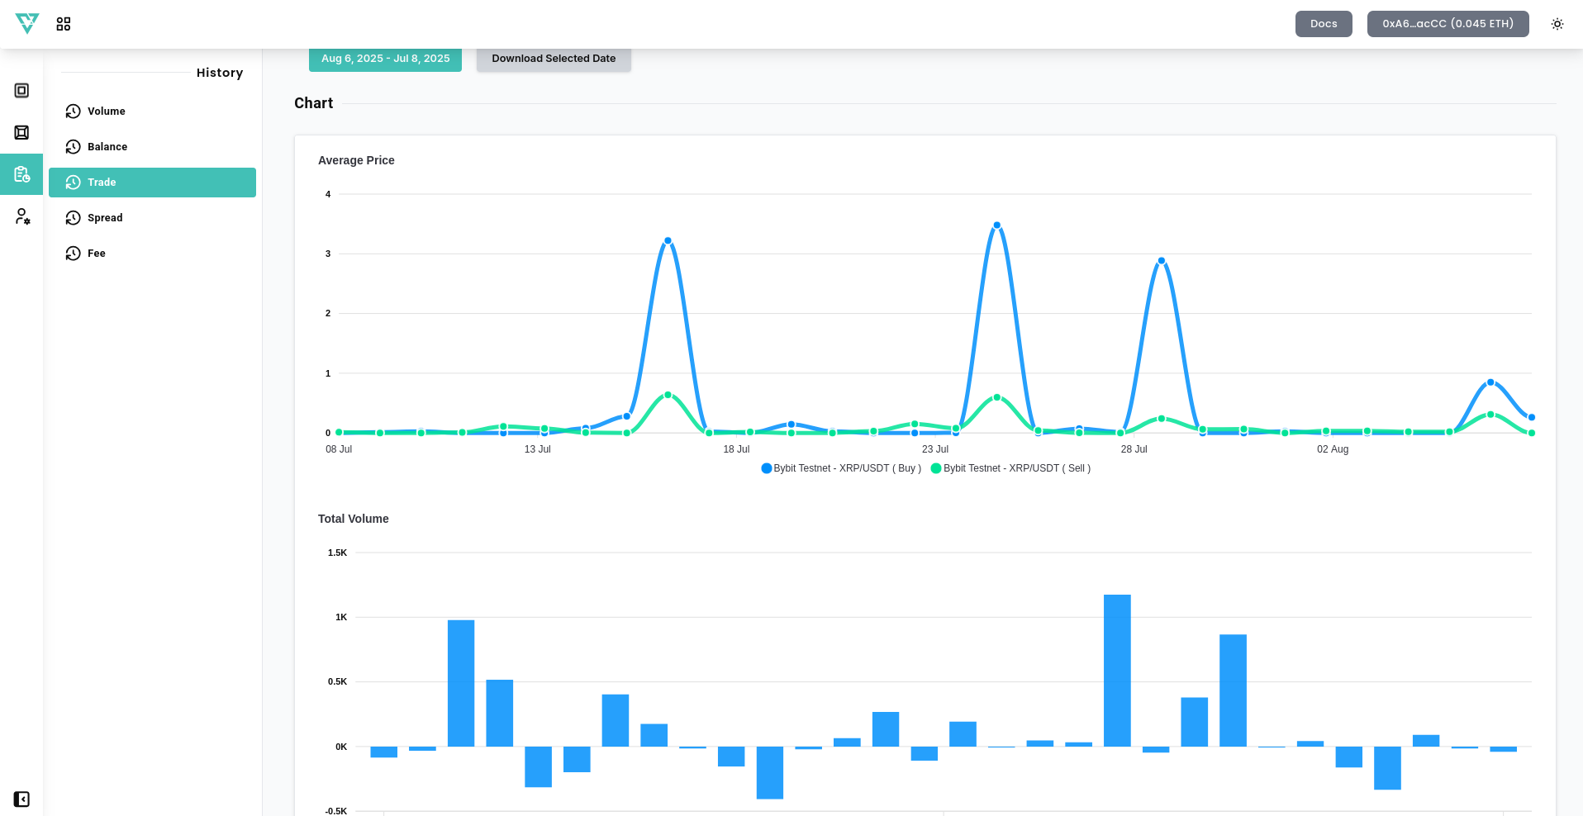The width and height of the screenshot is (1583, 816).
Task: Click the clock icon next to Volume
Action: coord(73,111)
